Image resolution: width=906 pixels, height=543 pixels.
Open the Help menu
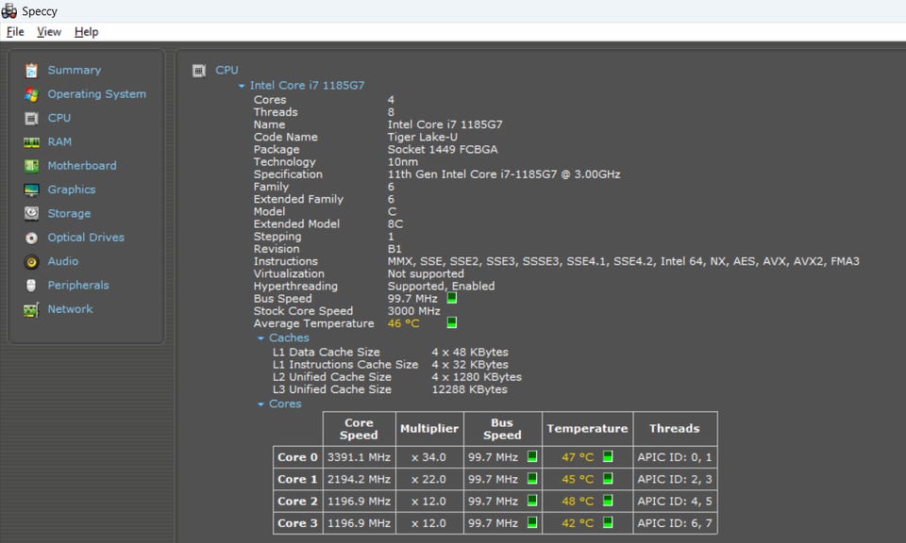(86, 32)
